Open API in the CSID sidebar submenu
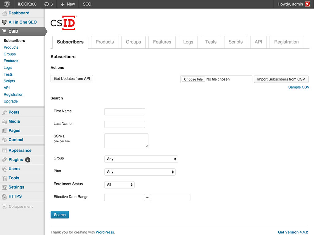Image resolution: width=314 pixels, height=235 pixels. [x=7, y=88]
